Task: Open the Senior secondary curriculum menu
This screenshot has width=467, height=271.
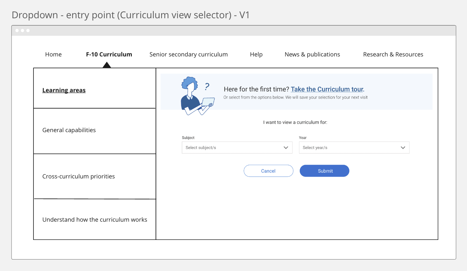Action: tap(189, 54)
